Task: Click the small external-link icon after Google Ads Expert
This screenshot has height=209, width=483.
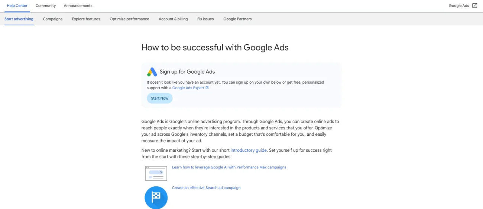Action: [x=207, y=88]
